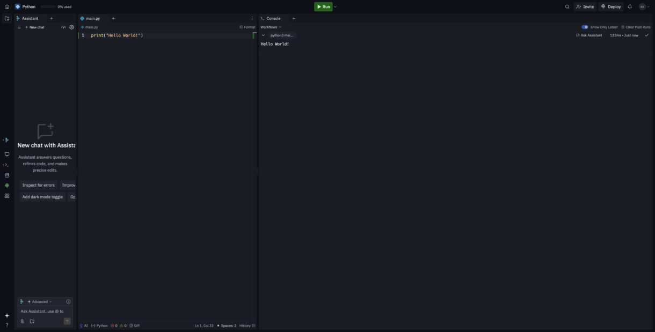Click the file attach paperclip icon
The width and height of the screenshot is (655, 332).
(23, 321)
